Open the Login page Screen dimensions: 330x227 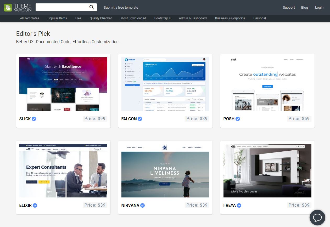[x=319, y=7]
